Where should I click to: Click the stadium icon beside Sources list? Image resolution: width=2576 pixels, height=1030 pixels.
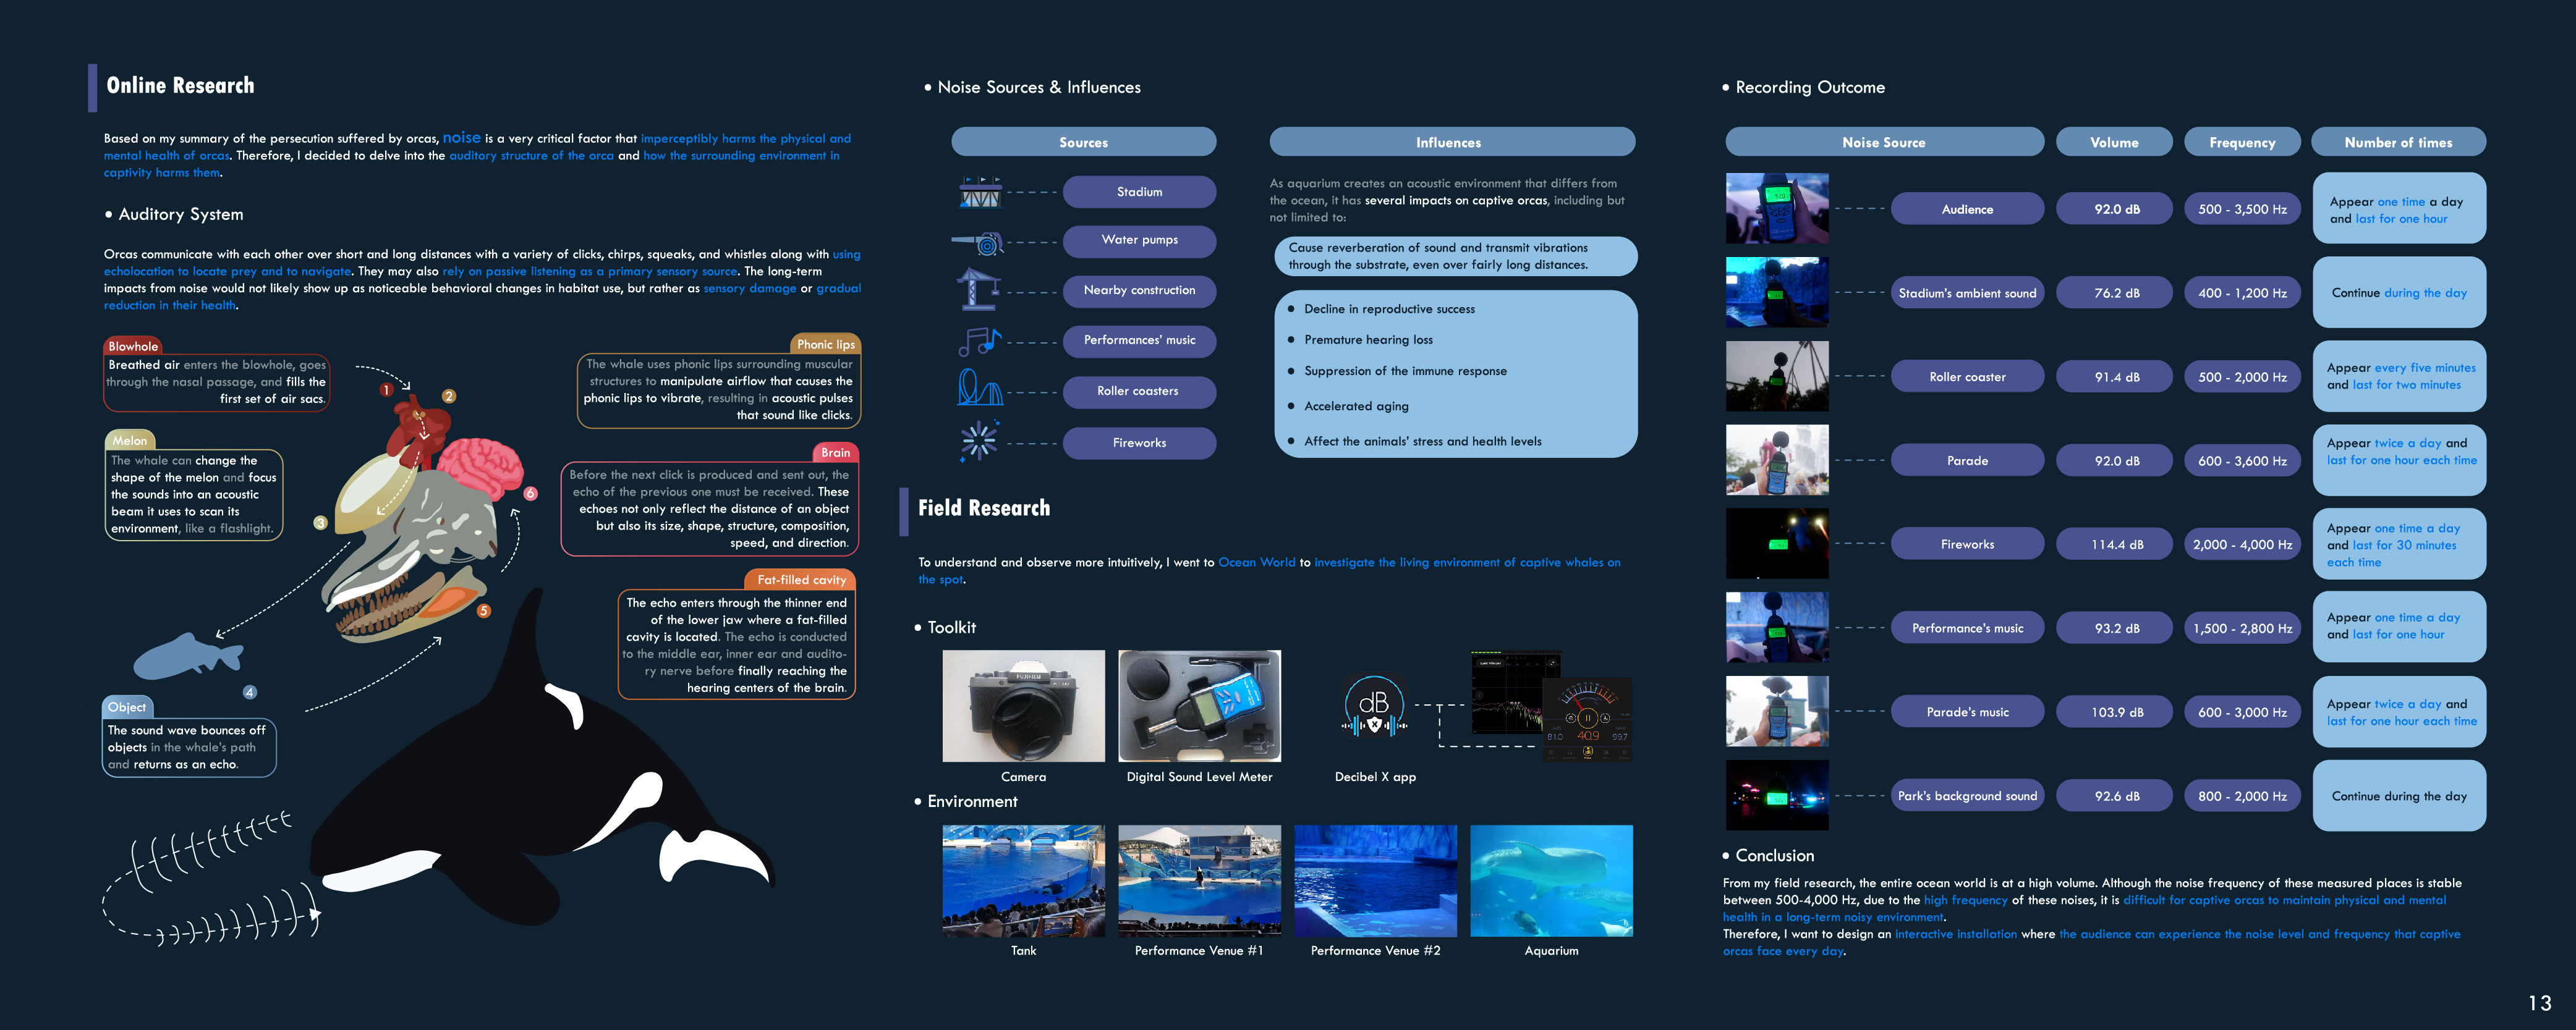click(980, 192)
